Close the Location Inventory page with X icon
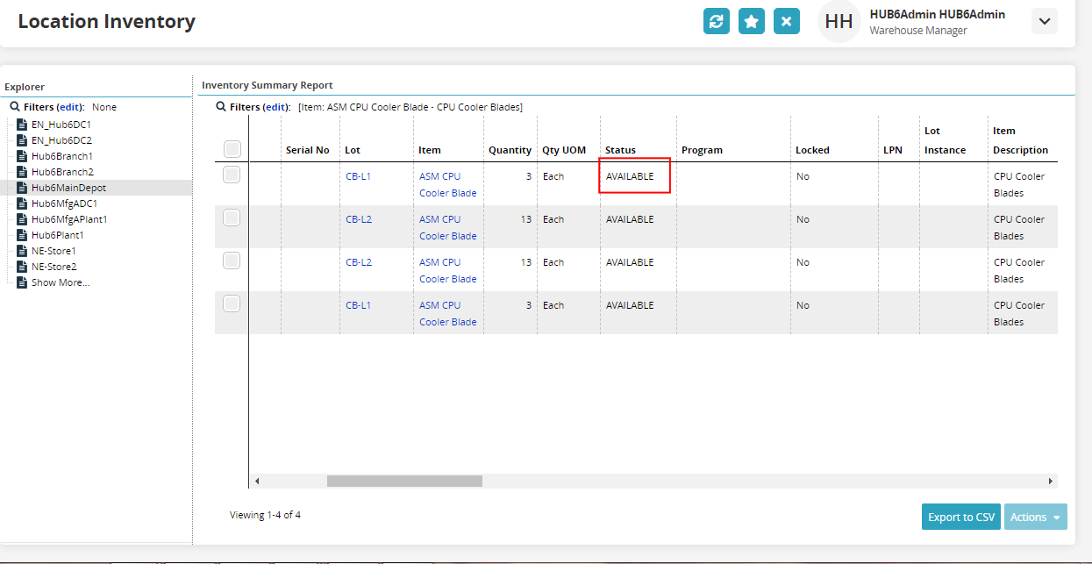The height and width of the screenshot is (564, 1092). click(x=787, y=21)
